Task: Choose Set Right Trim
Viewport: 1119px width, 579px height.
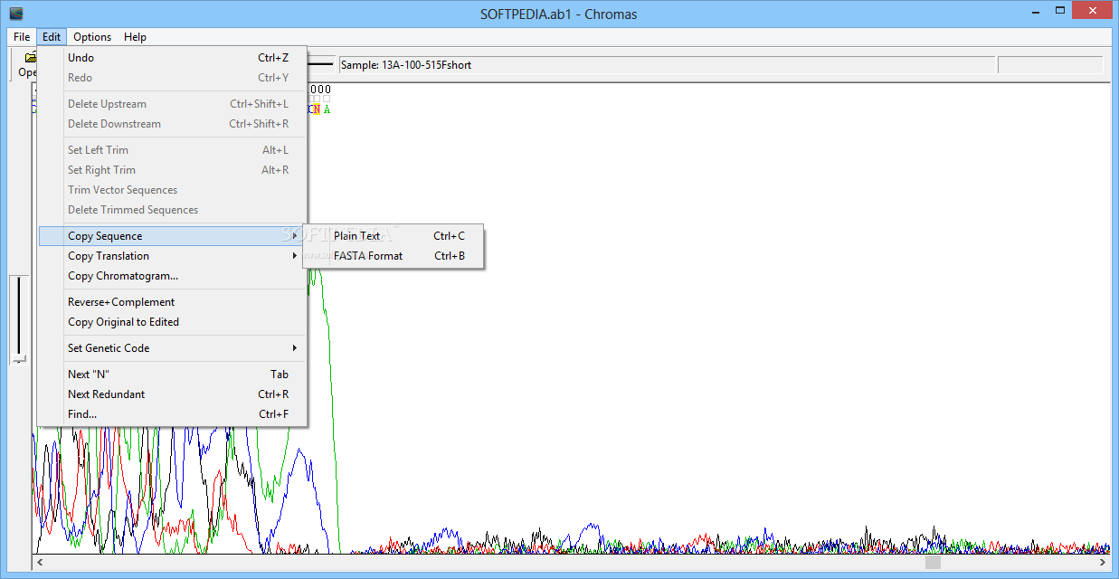Action: [x=172, y=170]
